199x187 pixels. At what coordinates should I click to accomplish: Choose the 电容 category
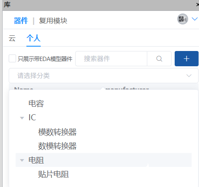(x=36, y=104)
